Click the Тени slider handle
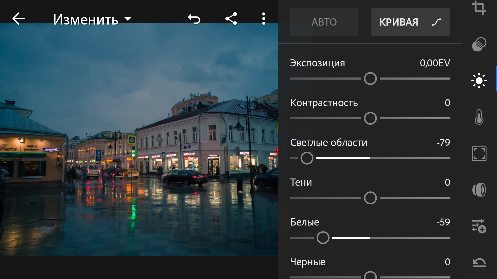This screenshot has width=497, height=279. [x=370, y=198]
